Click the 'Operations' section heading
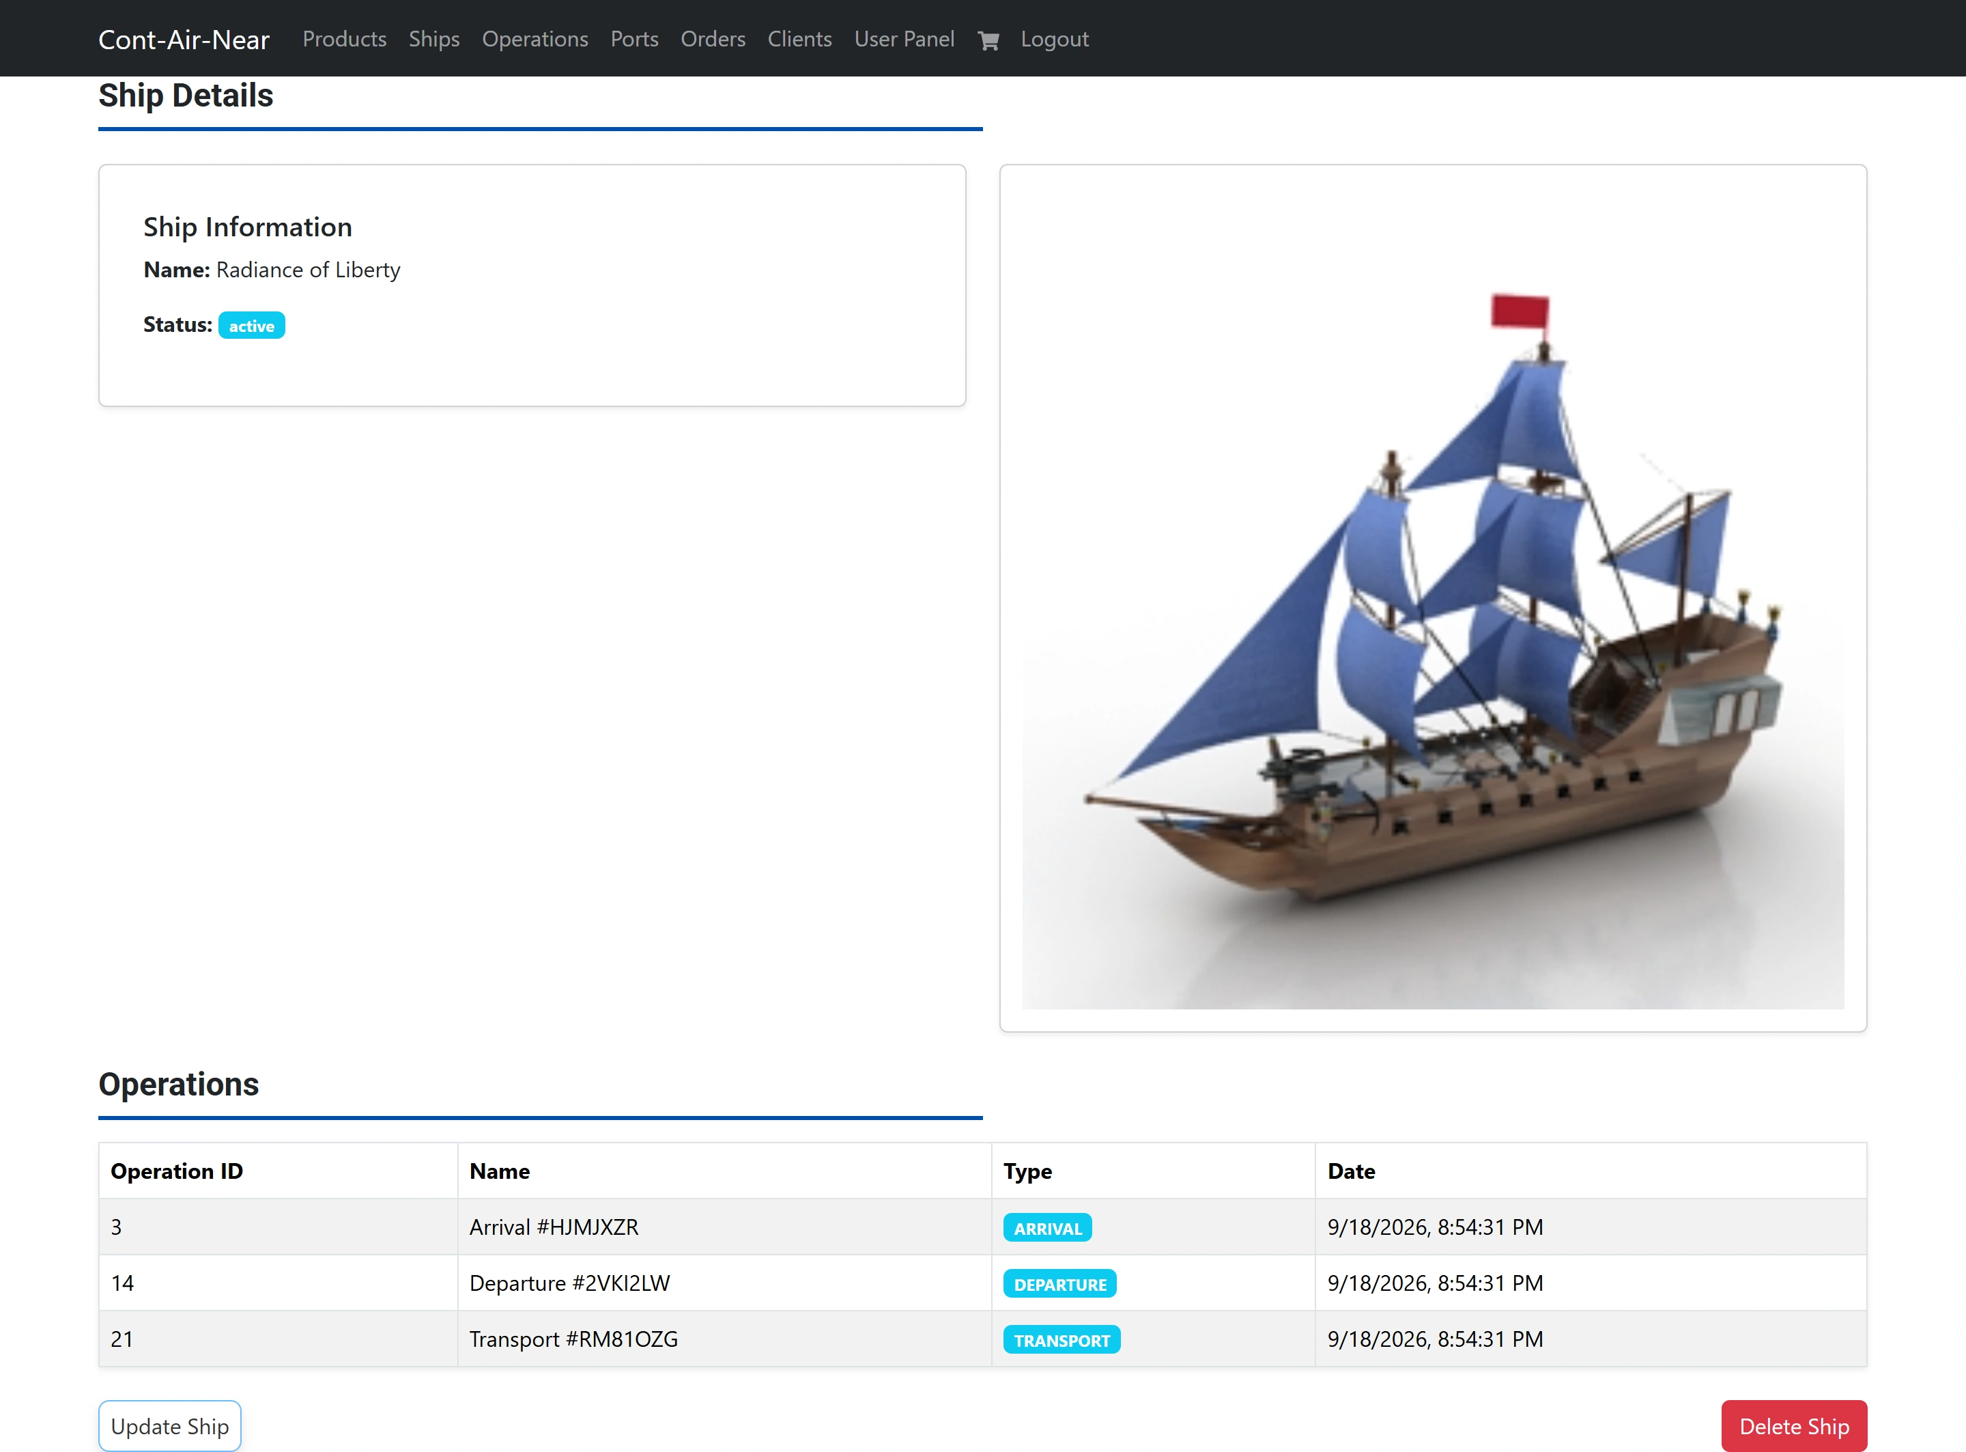1966x1452 pixels. pos(178,1085)
